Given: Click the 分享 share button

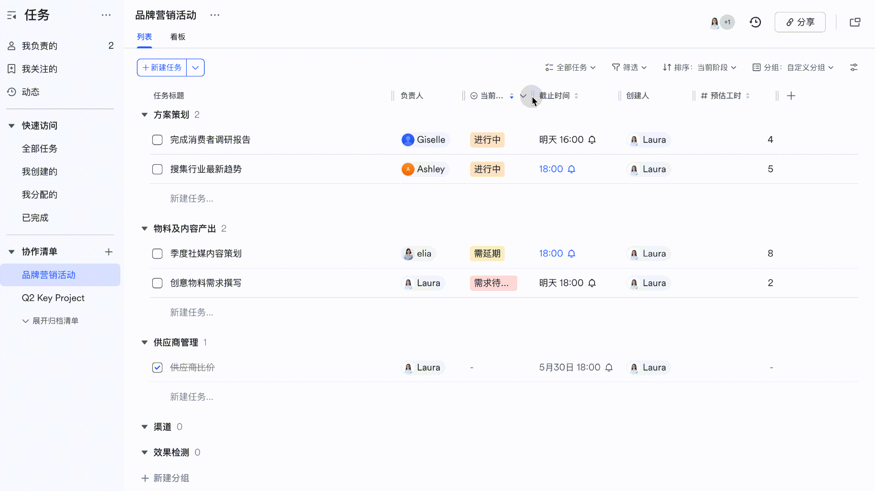Looking at the screenshot, I should [800, 22].
